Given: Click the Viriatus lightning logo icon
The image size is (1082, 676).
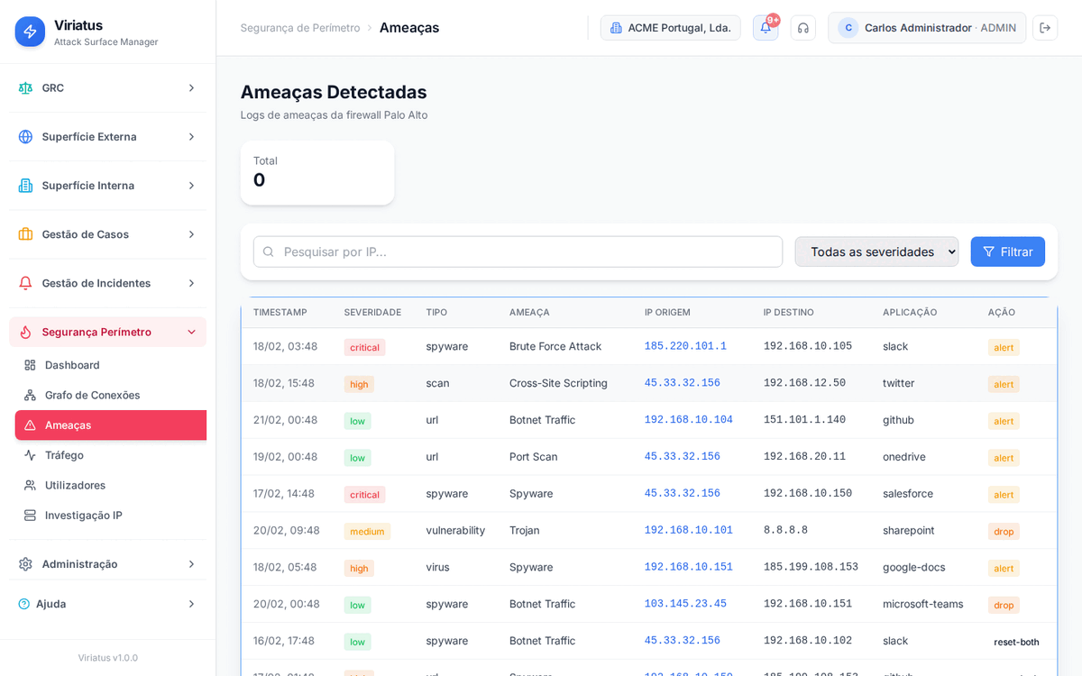Looking at the screenshot, I should point(30,32).
